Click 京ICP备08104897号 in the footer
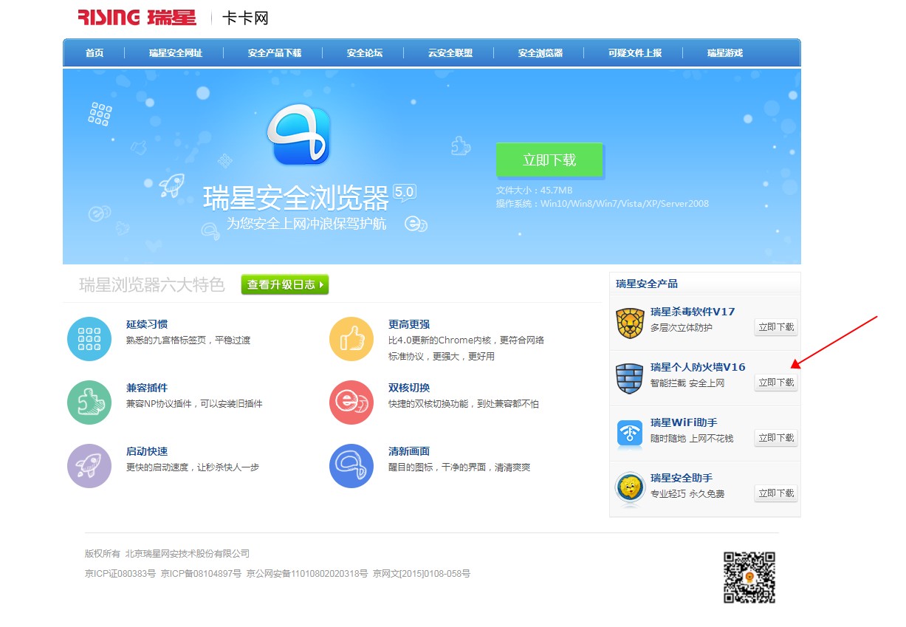The height and width of the screenshot is (627, 906). 202,573
